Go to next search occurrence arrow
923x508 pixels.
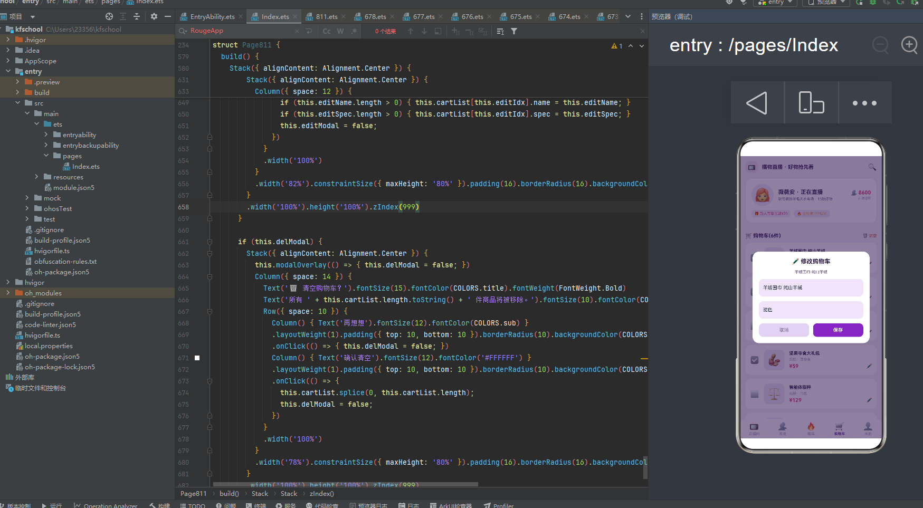(x=424, y=31)
